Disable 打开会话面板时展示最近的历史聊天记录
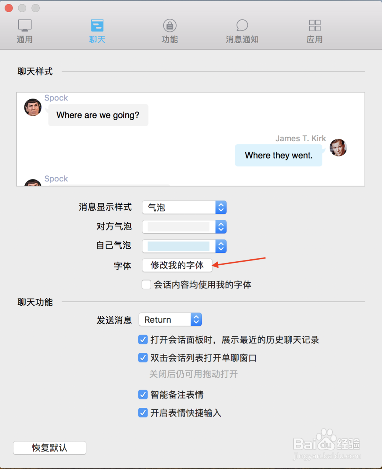 coord(143,340)
